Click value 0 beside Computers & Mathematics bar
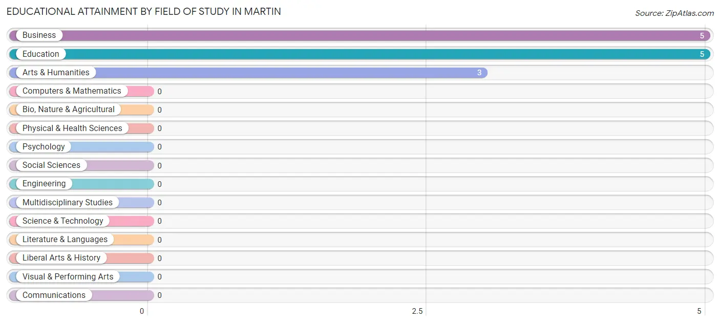720x323 pixels. (160, 92)
